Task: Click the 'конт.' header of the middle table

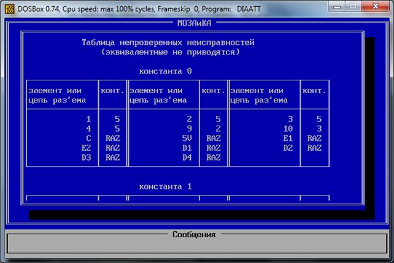Action: [214, 91]
